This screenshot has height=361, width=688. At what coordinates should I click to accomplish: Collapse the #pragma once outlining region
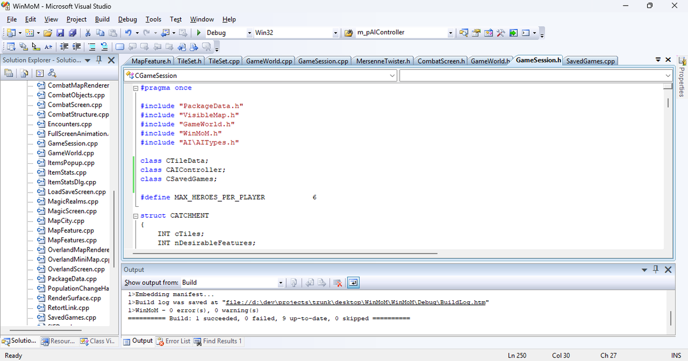[135, 88]
